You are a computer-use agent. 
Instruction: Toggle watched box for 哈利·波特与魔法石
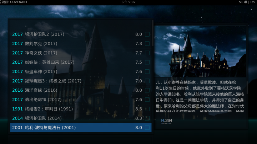click(147, 128)
